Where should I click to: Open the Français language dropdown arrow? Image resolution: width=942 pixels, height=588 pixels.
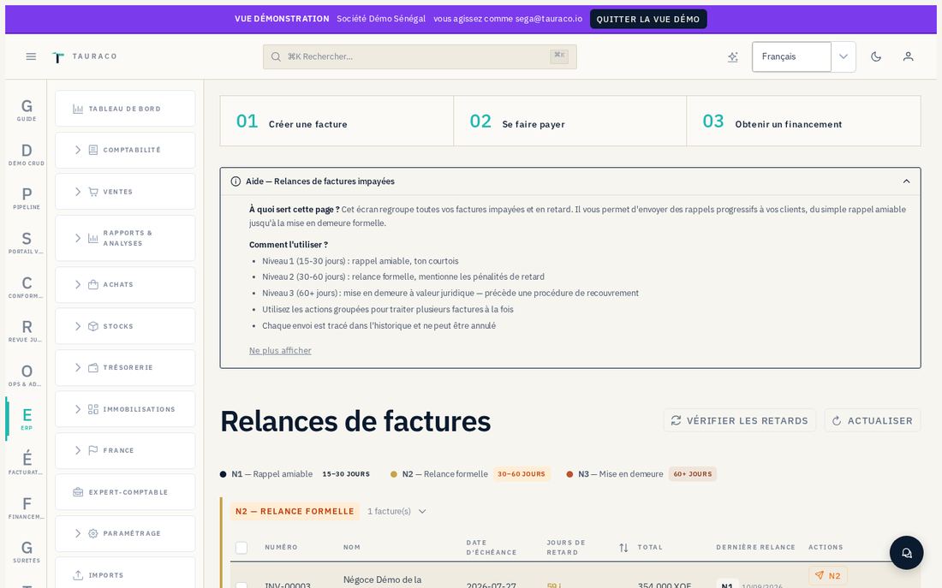click(844, 56)
